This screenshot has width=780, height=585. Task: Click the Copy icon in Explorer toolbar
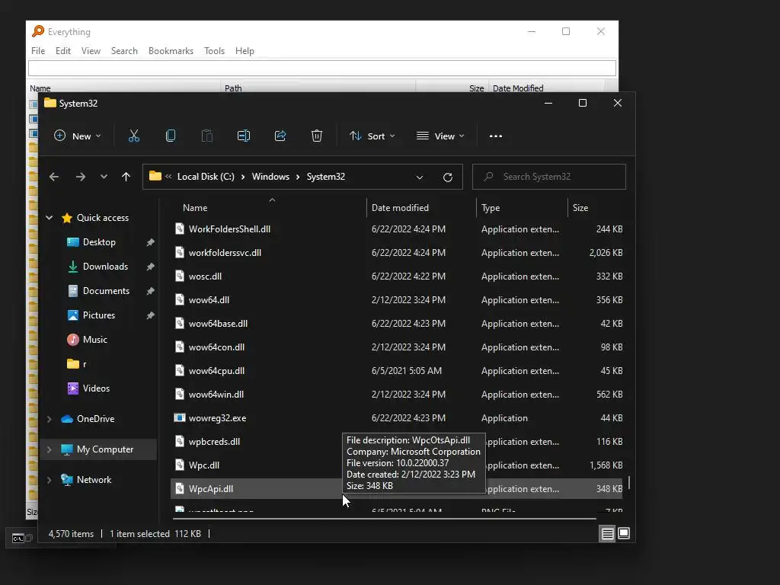click(171, 136)
